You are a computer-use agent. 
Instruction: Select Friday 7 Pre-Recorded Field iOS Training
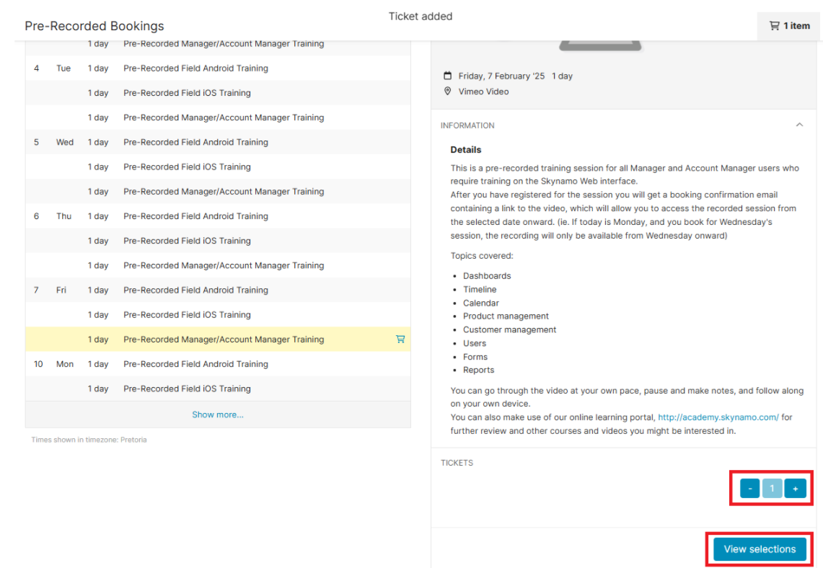click(x=187, y=315)
